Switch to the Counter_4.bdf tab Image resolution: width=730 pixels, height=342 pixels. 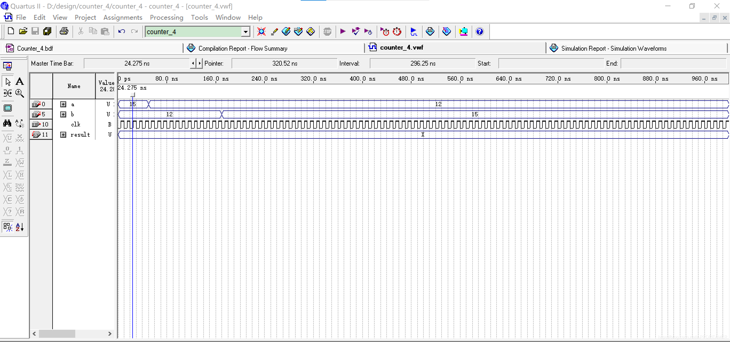[35, 49]
